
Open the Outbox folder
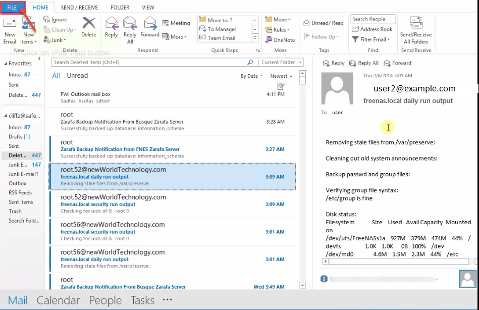17,183
